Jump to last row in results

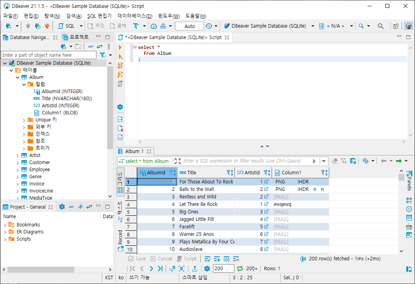160,268
